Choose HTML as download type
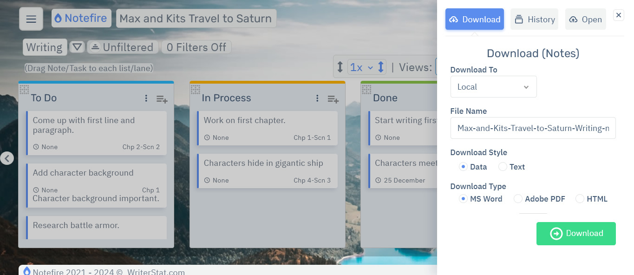Image resolution: width=634 pixels, height=275 pixels. [x=580, y=198]
